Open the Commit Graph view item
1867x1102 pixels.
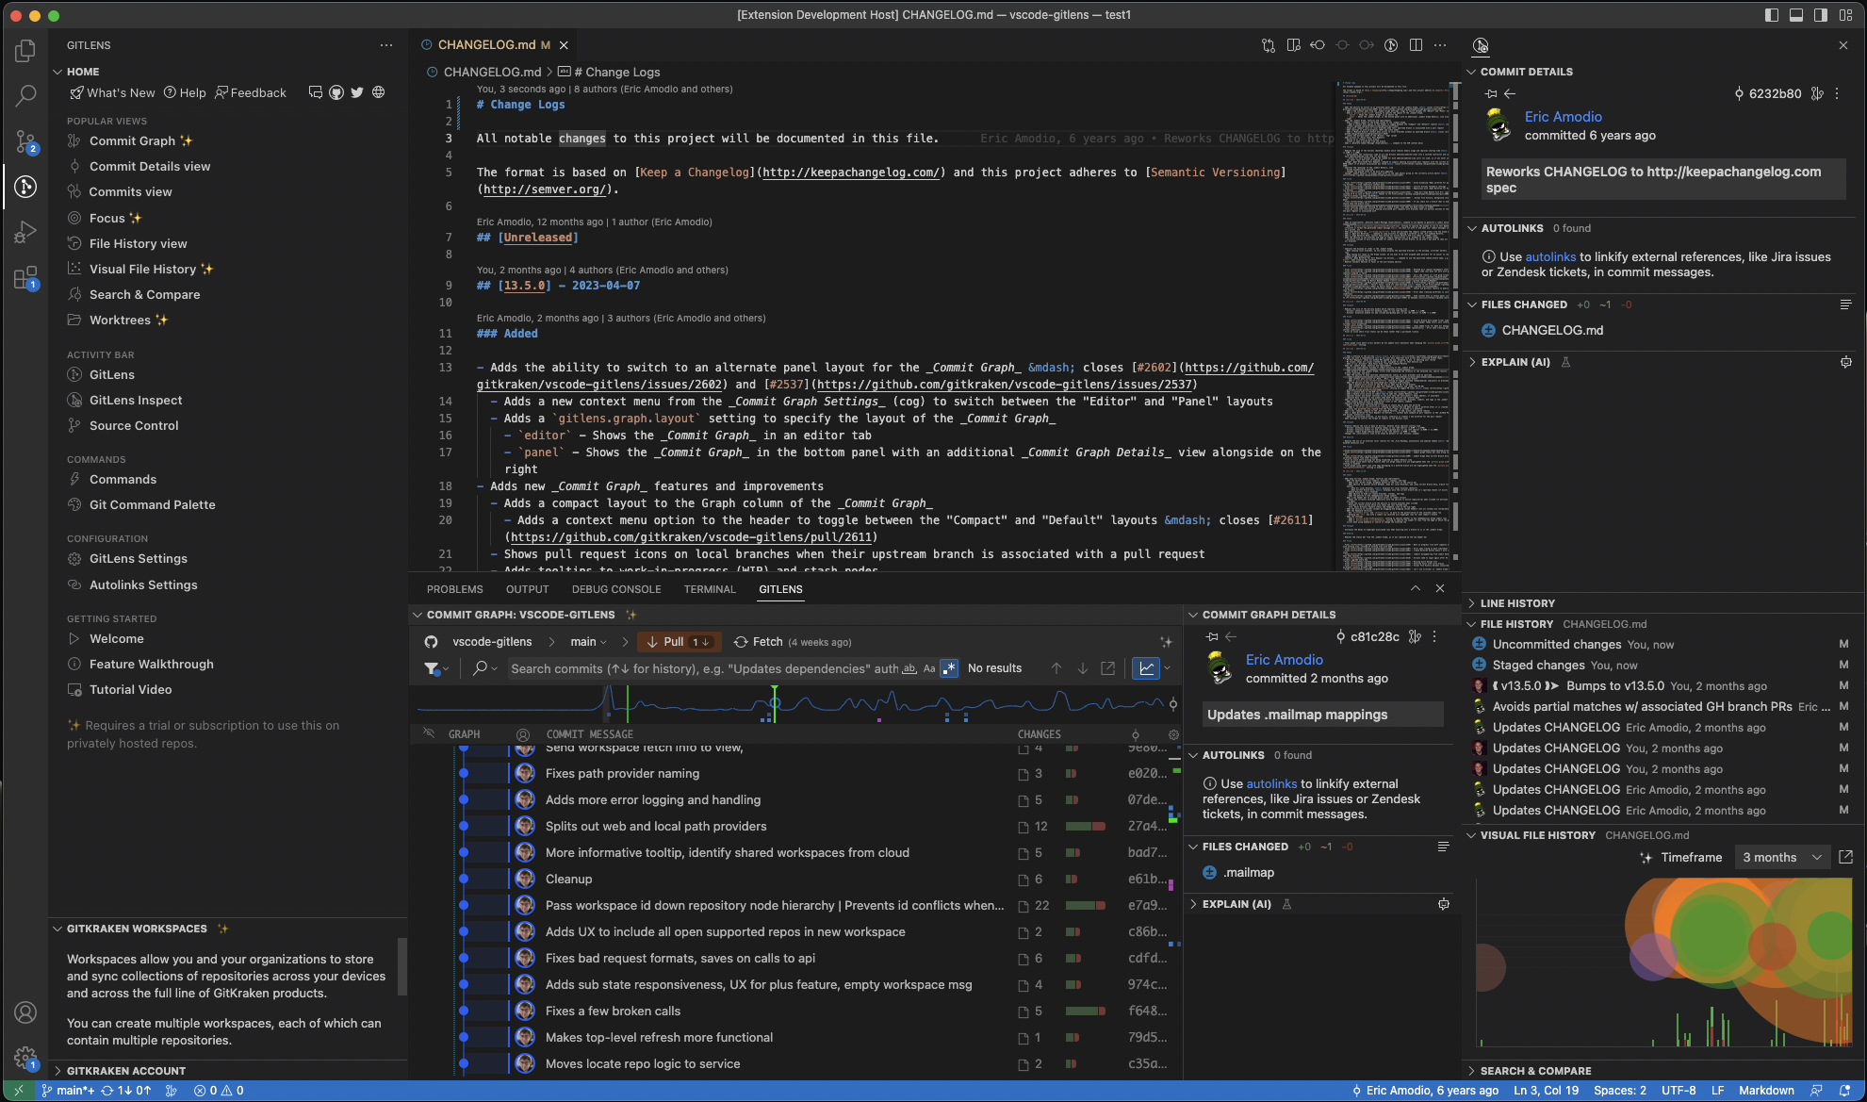pos(132,140)
